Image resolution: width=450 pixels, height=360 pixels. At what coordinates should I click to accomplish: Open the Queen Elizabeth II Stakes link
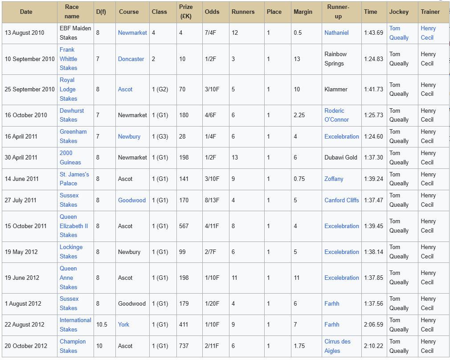tap(74, 226)
